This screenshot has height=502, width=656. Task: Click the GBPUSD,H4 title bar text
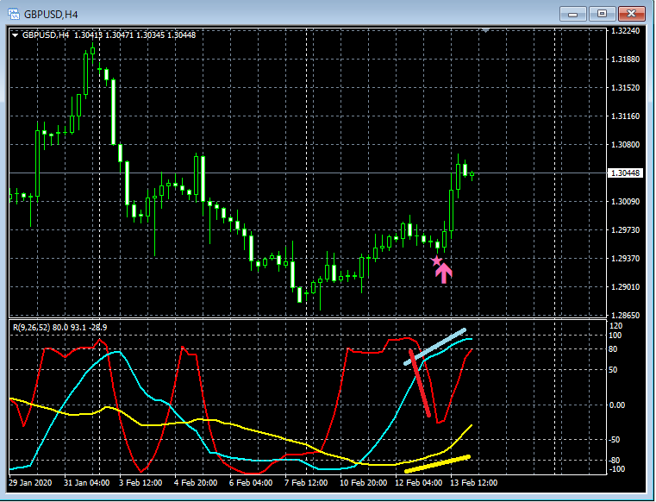tap(51, 15)
